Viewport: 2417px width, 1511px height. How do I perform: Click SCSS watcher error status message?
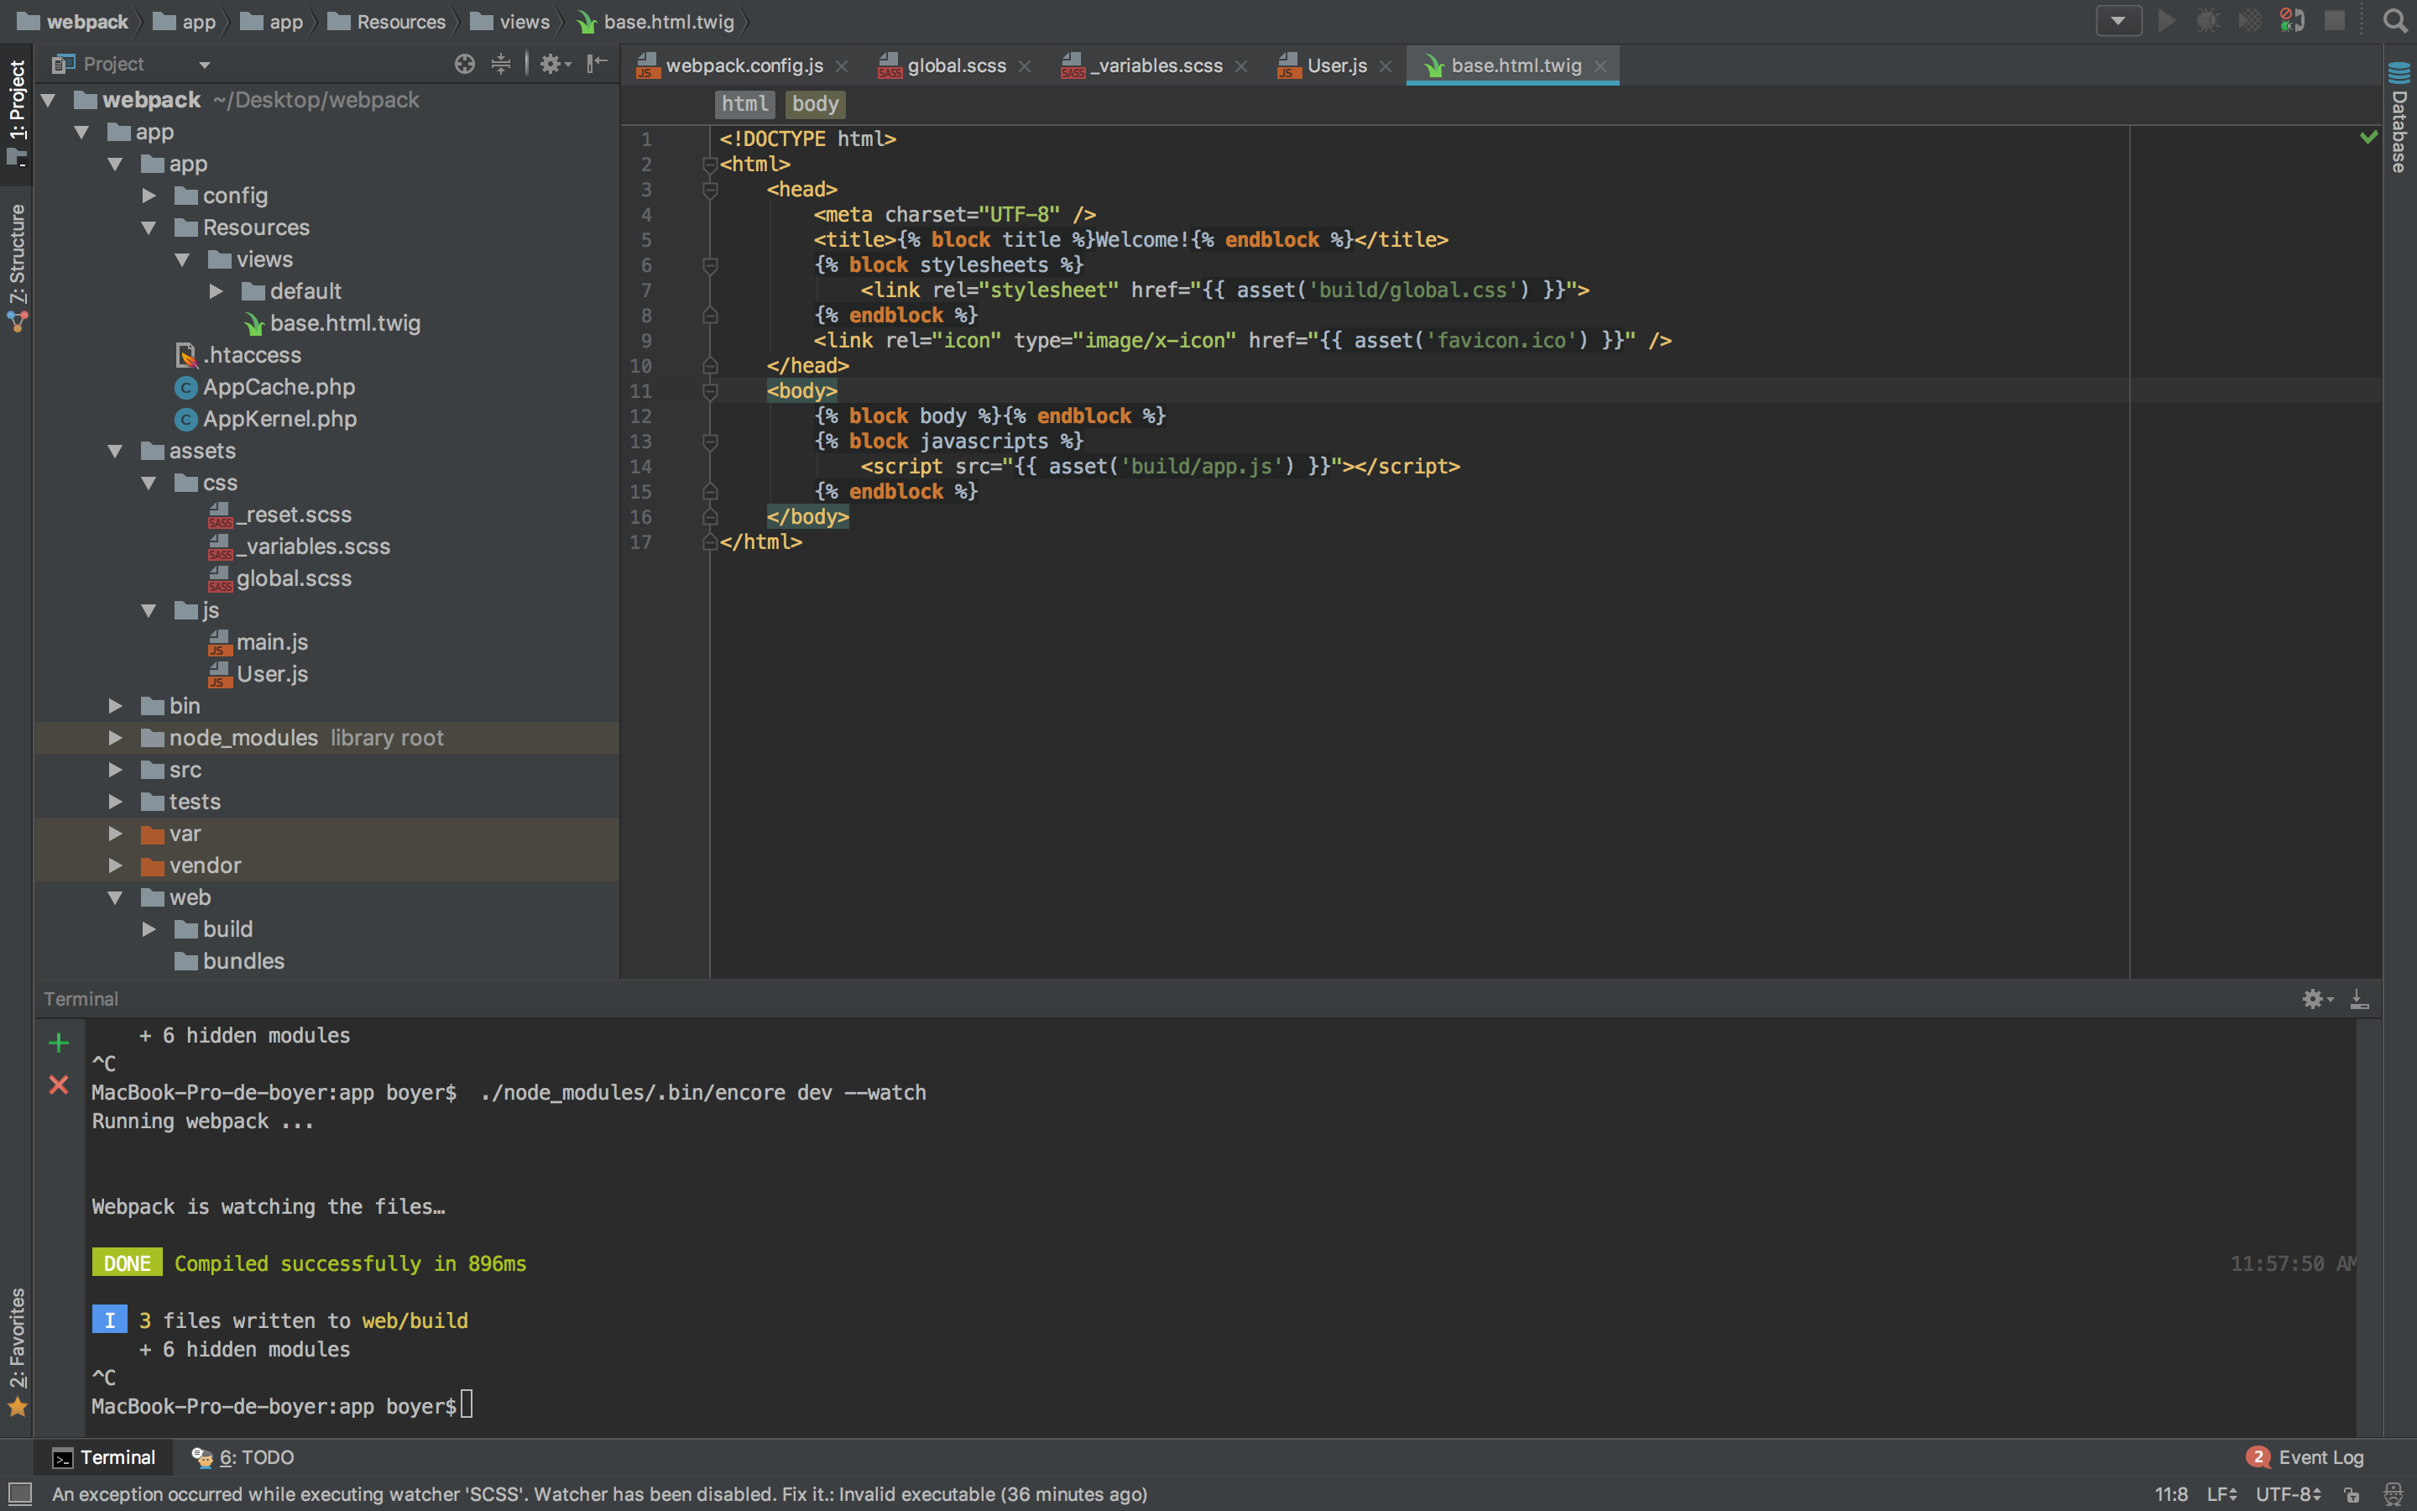[x=599, y=1494]
